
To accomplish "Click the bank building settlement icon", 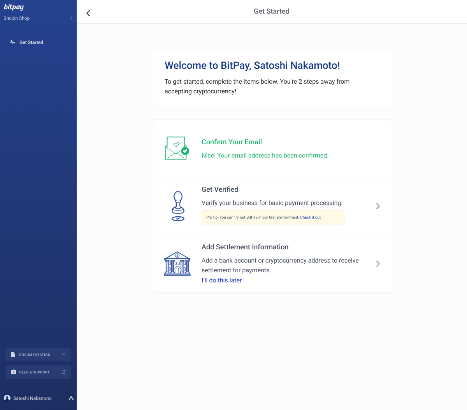I will [x=177, y=264].
